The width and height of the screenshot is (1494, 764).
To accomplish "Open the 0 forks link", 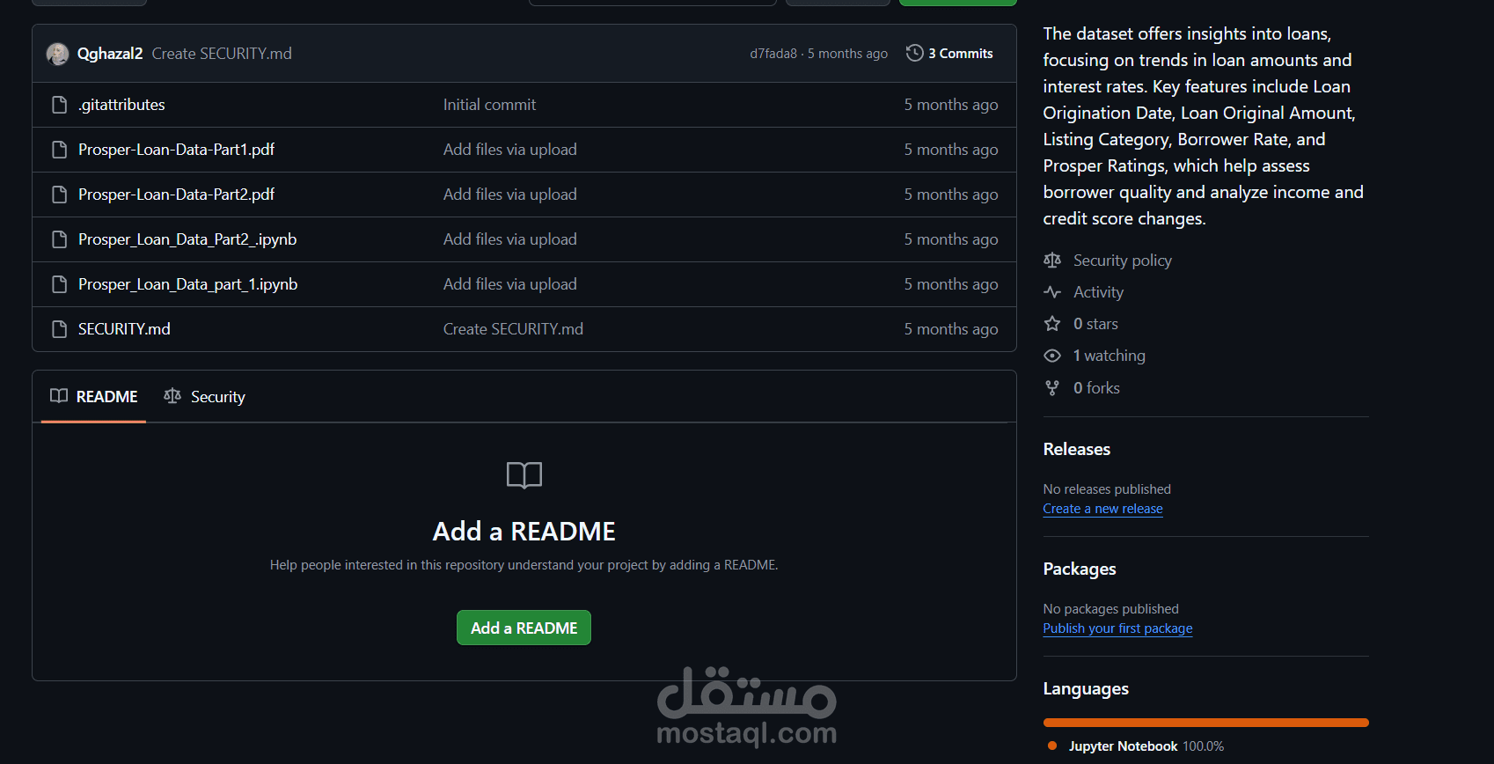I will (1096, 388).
